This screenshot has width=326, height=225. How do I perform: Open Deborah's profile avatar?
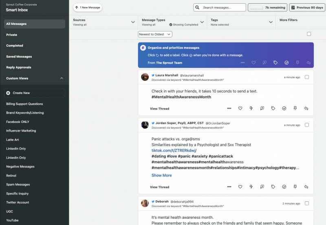point(145,203)
